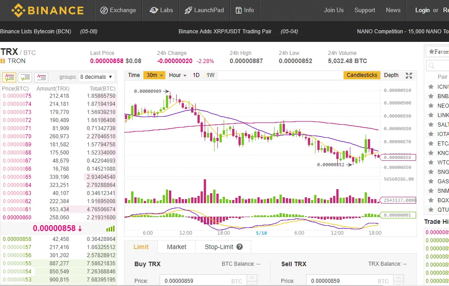Show combined buy and sell order book view
The width and height of the screenshot is (449, 286).
tap(9, 77)
